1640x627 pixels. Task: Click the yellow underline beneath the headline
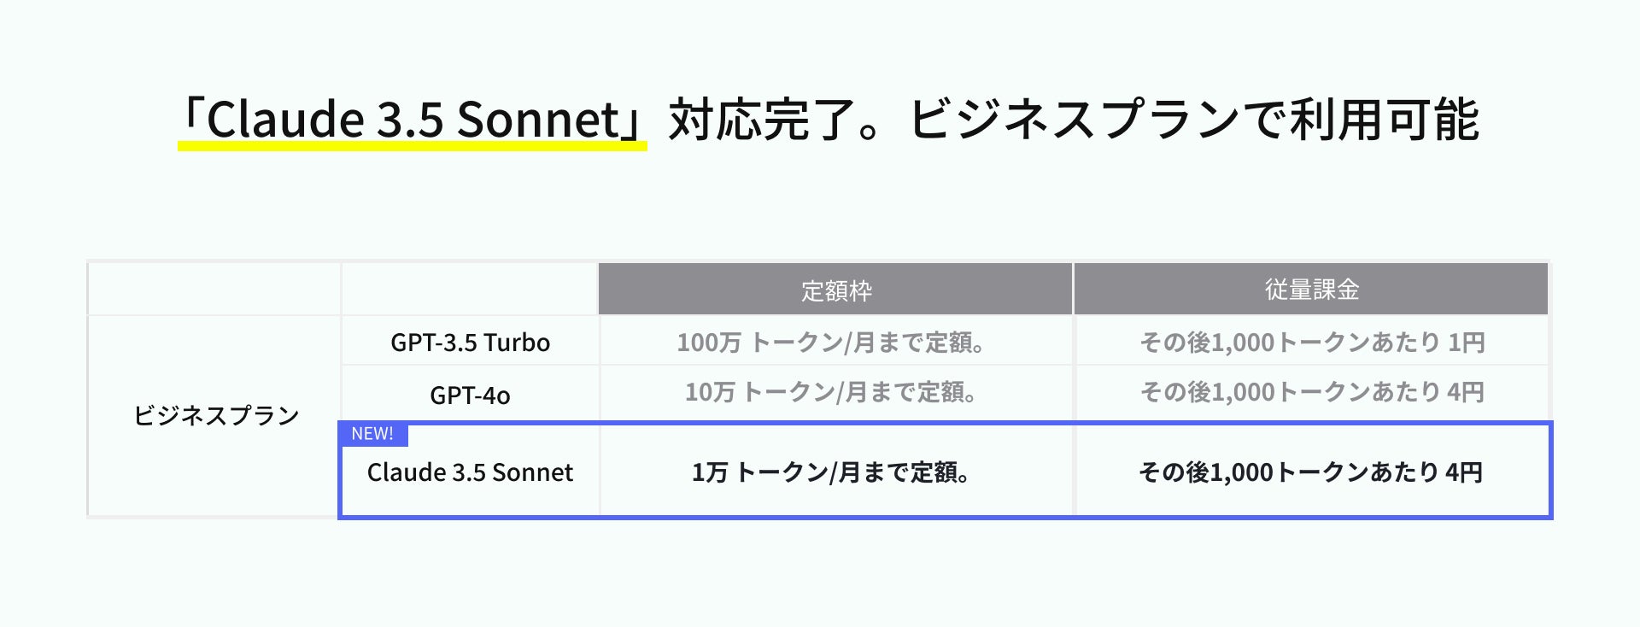(412, 147)
